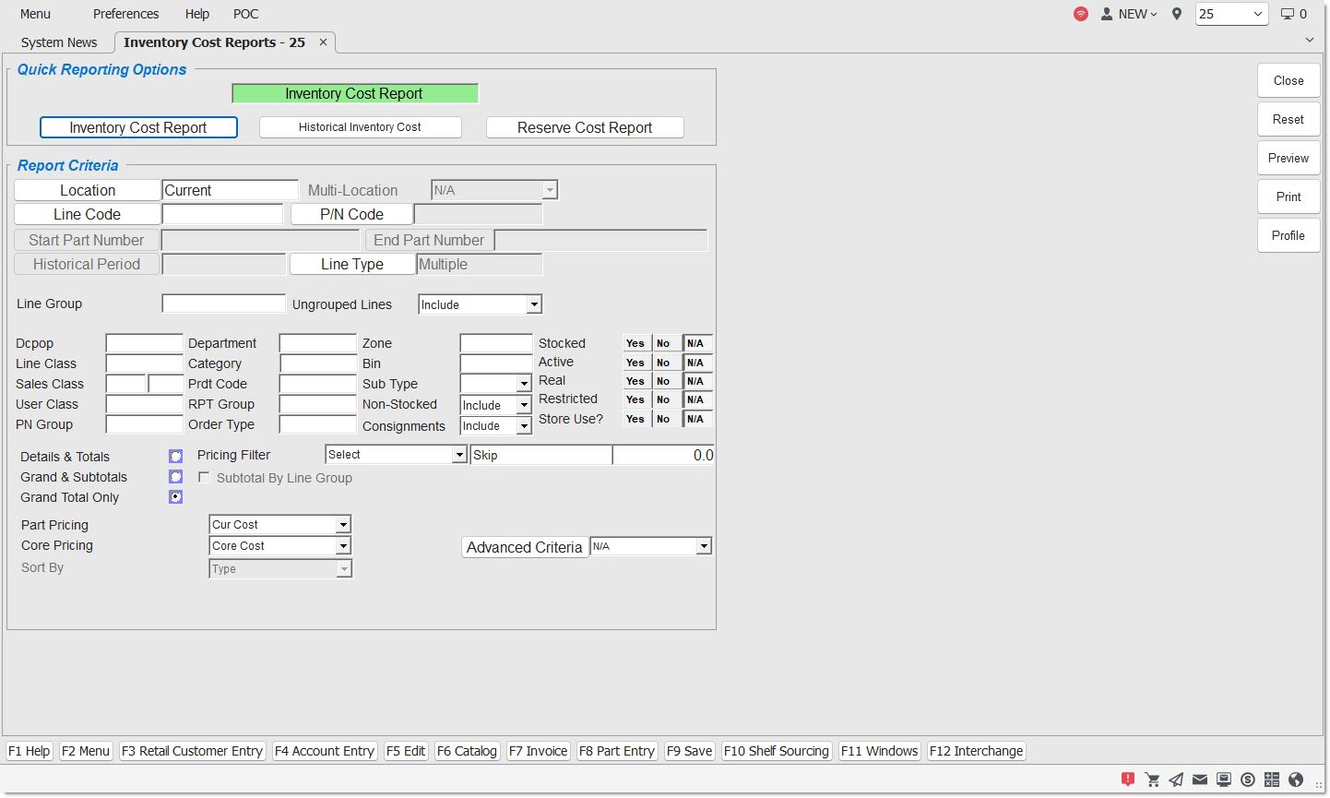Open the shopping cart icon
Image resolution: width=1330 pixels, height=798 pixels.
point(1152,780)
